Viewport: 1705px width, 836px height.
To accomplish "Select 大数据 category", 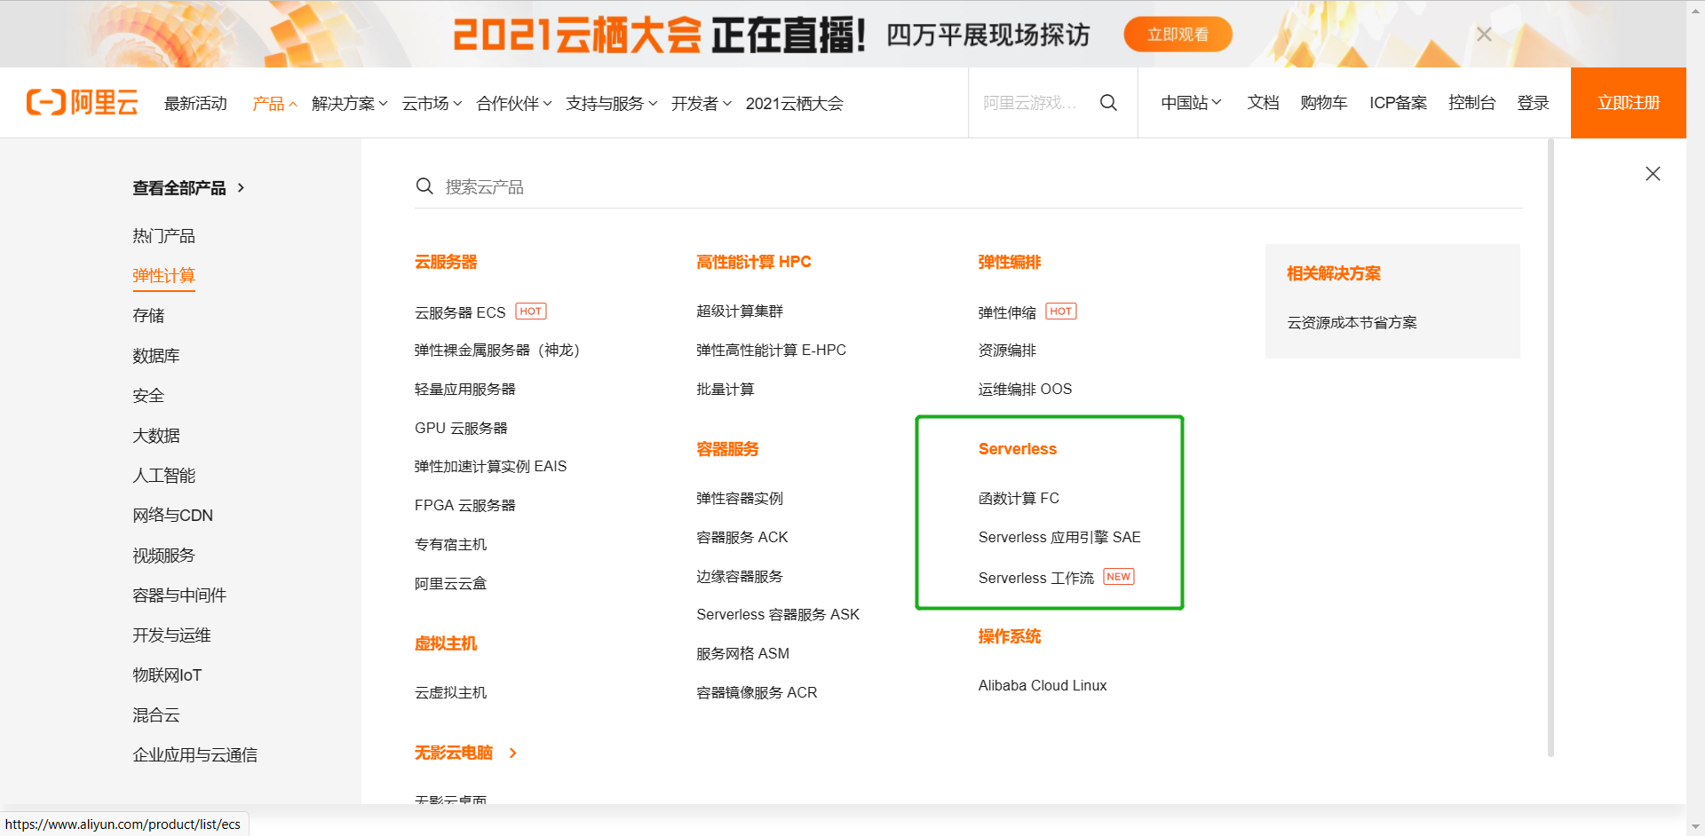I will [x=156, y=436].
